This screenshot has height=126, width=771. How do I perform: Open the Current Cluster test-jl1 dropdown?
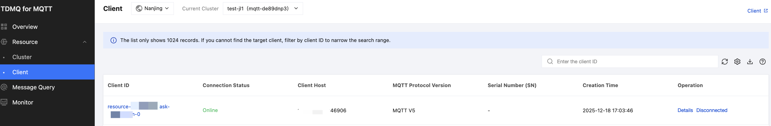point(262,8)
